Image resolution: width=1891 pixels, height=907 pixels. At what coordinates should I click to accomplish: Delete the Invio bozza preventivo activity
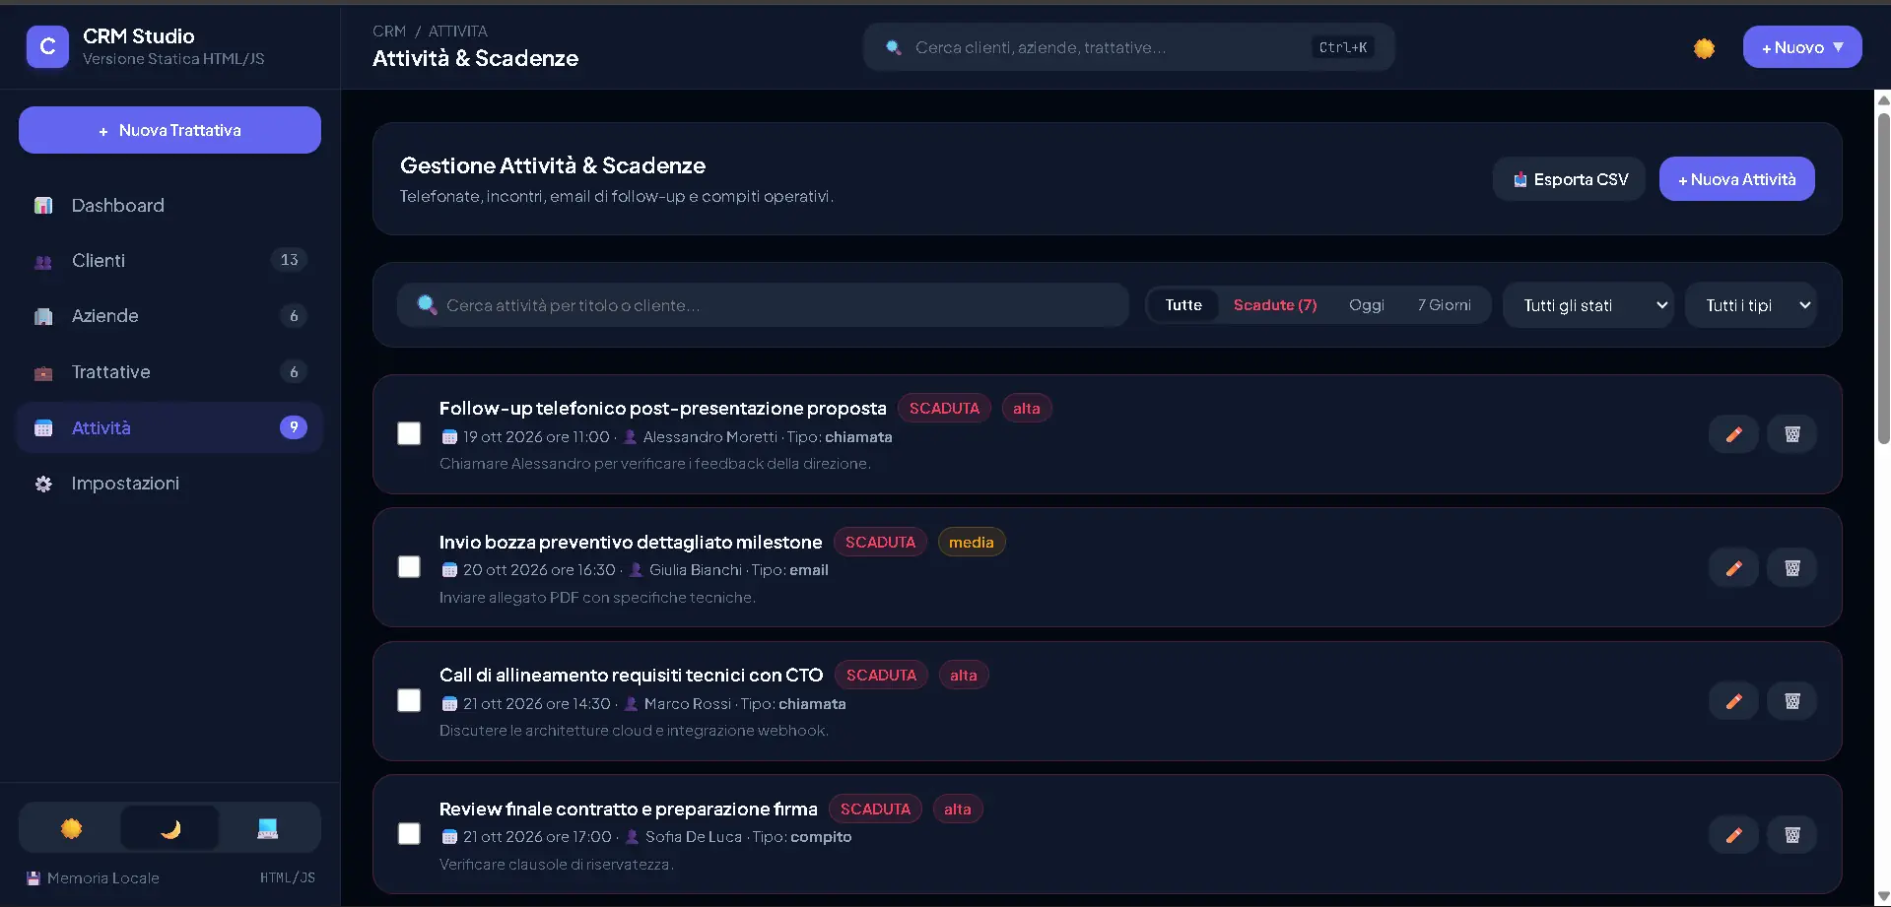1792,568
